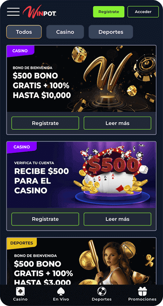Open the hamburger menu

pyautogui.click(x=13, y=12)
